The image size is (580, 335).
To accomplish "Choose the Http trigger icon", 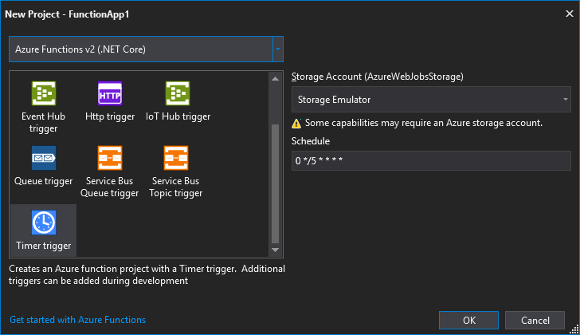I will (x=110, y=93).
